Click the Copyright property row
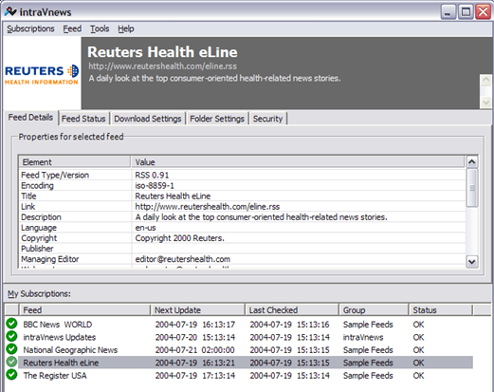The width and height of the screenshot is (494, 392). (243, 238)
